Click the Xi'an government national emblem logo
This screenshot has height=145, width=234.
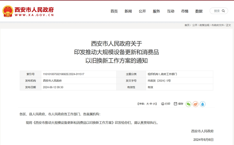click(x=8, y=11)
